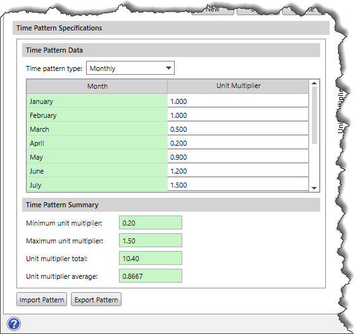Click the Maximum unit multiplier field 1.50
Image resolution: width=355 pixels, height=334 pixels.
coord(151,240)
